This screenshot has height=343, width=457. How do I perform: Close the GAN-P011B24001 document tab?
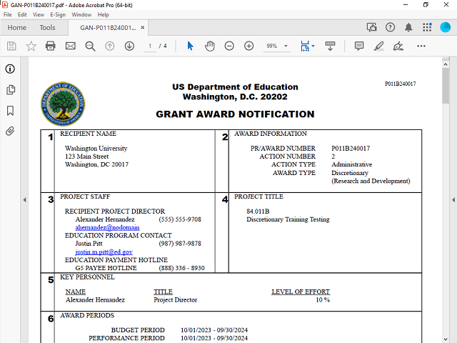[143, 28]
